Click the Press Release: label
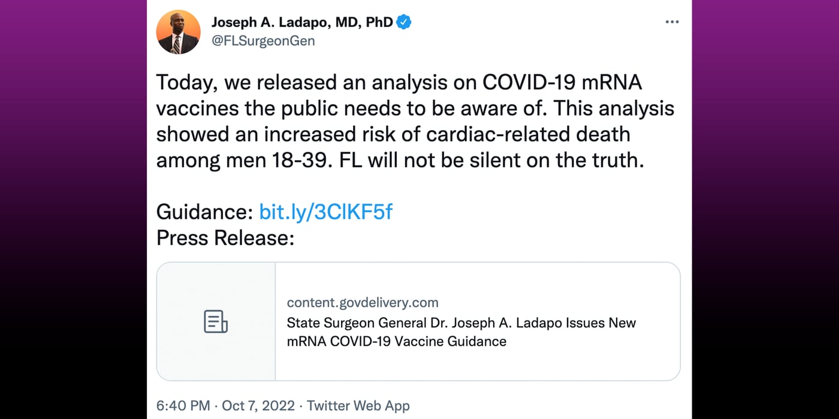839x419 pixels. (225, 238)
